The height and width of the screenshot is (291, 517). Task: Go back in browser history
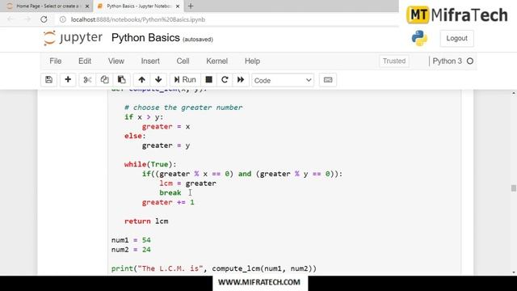[x=11, y=19]
